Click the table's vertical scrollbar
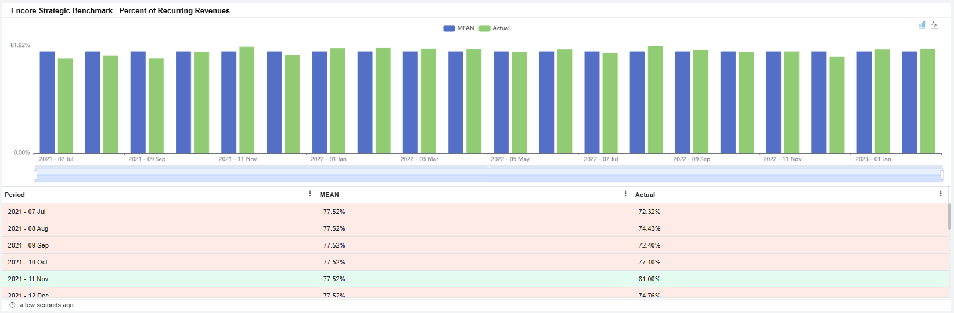954x313 pixels. coord(949,216)
